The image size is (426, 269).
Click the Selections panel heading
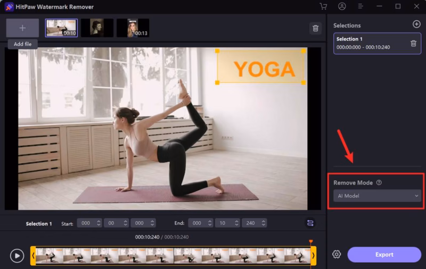click(x=347, y=26)
